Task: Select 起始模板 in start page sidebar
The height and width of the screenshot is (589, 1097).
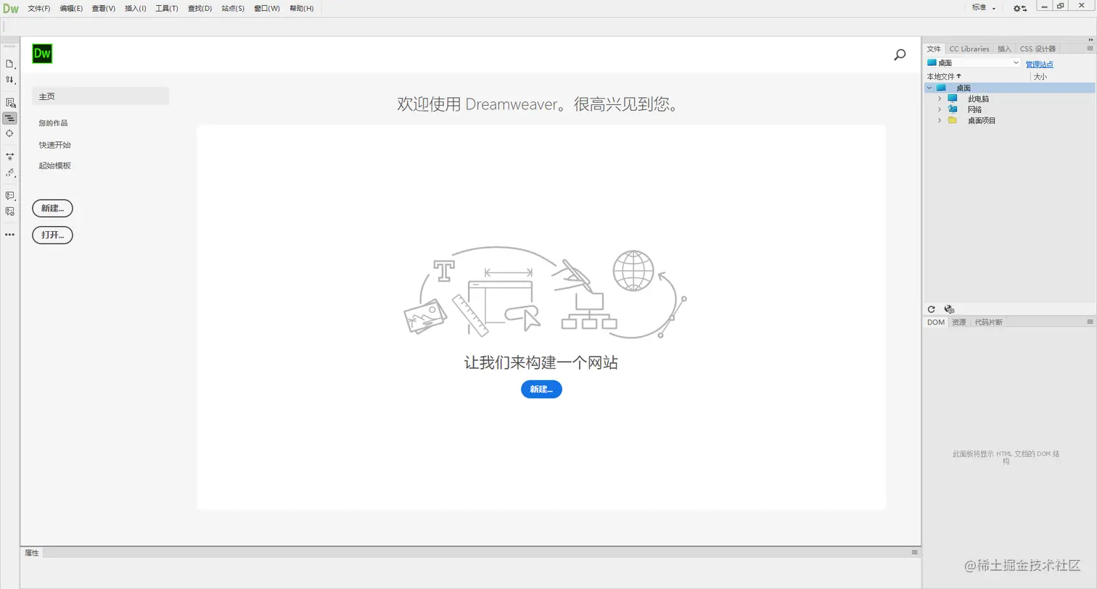Action: point(55,166)
